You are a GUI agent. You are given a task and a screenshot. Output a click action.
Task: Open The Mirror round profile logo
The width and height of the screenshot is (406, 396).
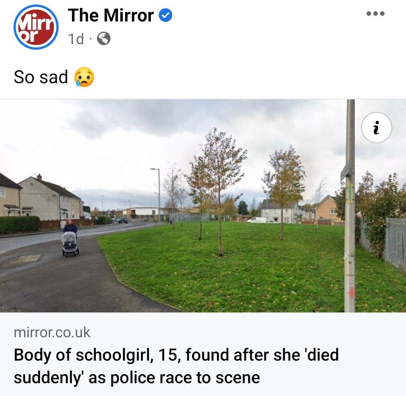click(x=36, y=27)
